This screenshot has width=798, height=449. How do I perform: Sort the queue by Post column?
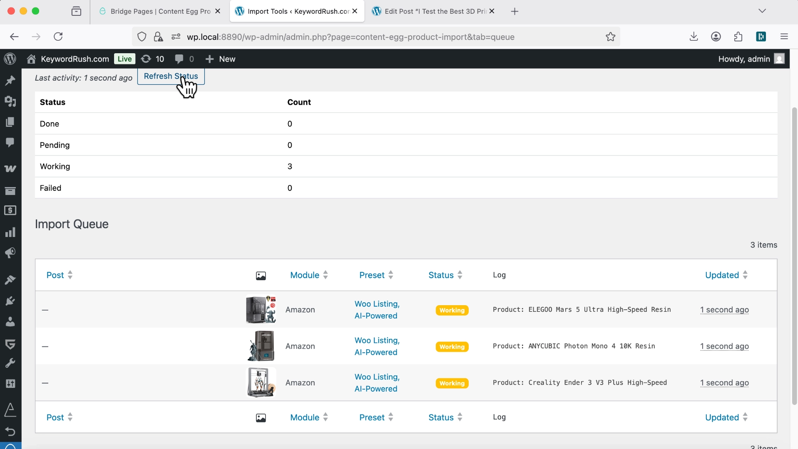pyautogui.click(x=55, y=275)
